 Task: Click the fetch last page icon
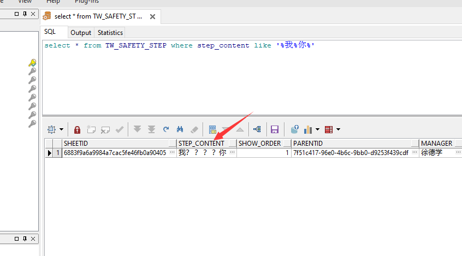tap(151, 129)
